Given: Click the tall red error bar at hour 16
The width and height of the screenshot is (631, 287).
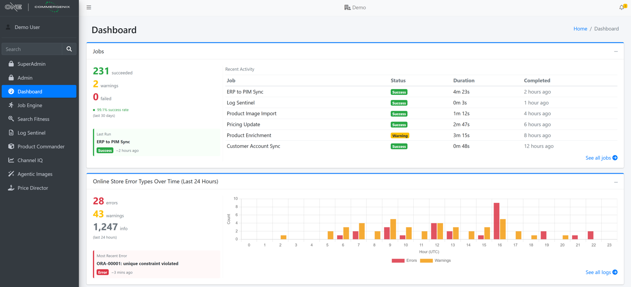Looking at the screenshot, I should click(496, 221).
